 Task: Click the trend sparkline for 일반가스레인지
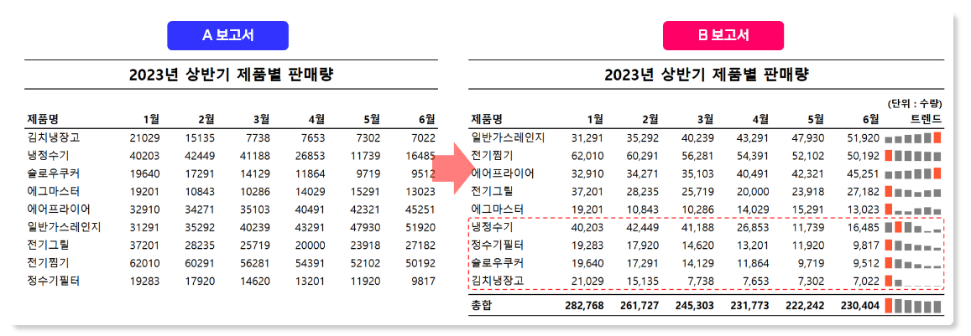913,137
